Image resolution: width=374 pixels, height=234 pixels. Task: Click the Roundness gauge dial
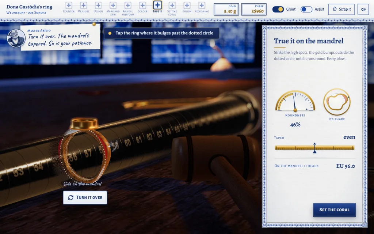click(x=295, y=101)
